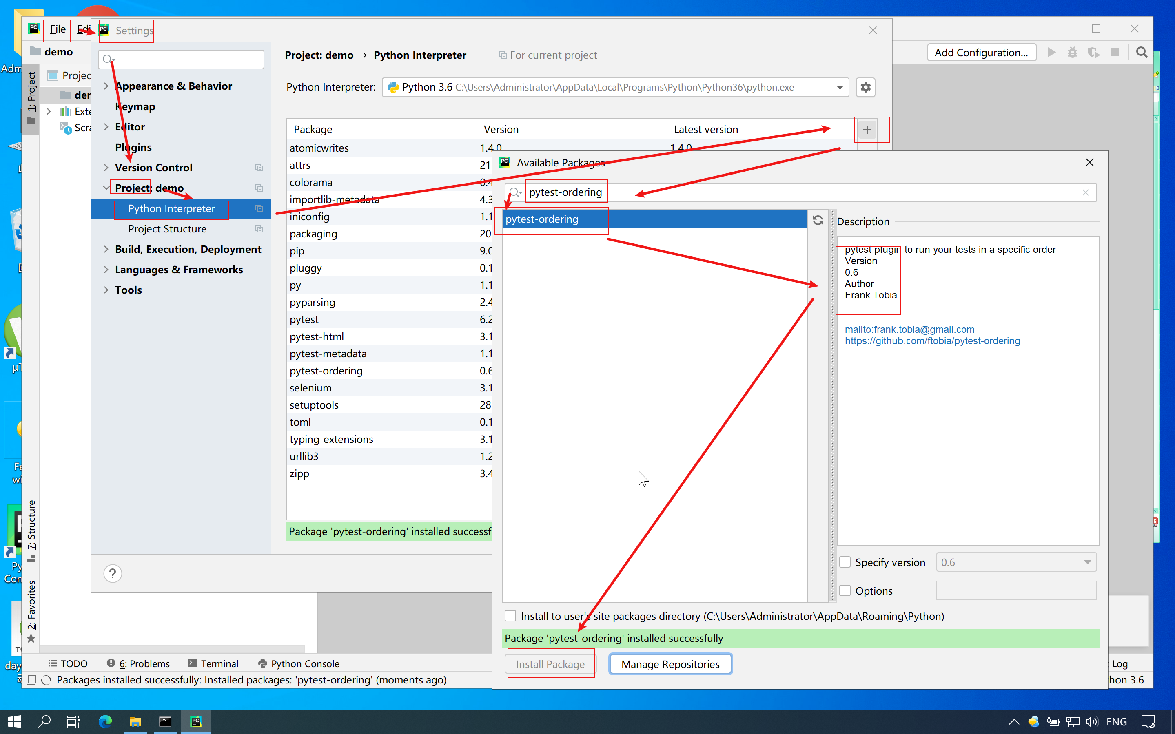Open the File menu
Screen dimensions: 1175x734
pyautogui.click(x=58, y=29)
